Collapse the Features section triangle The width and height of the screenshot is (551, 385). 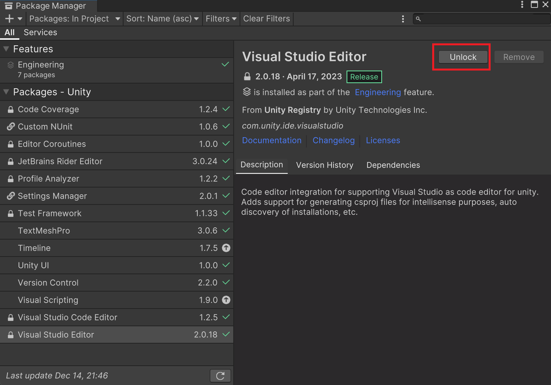(x=6, y=49)
